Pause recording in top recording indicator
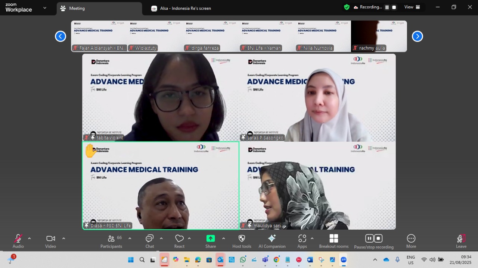Viewport: 478px width, 268px height. click(387, 7)
